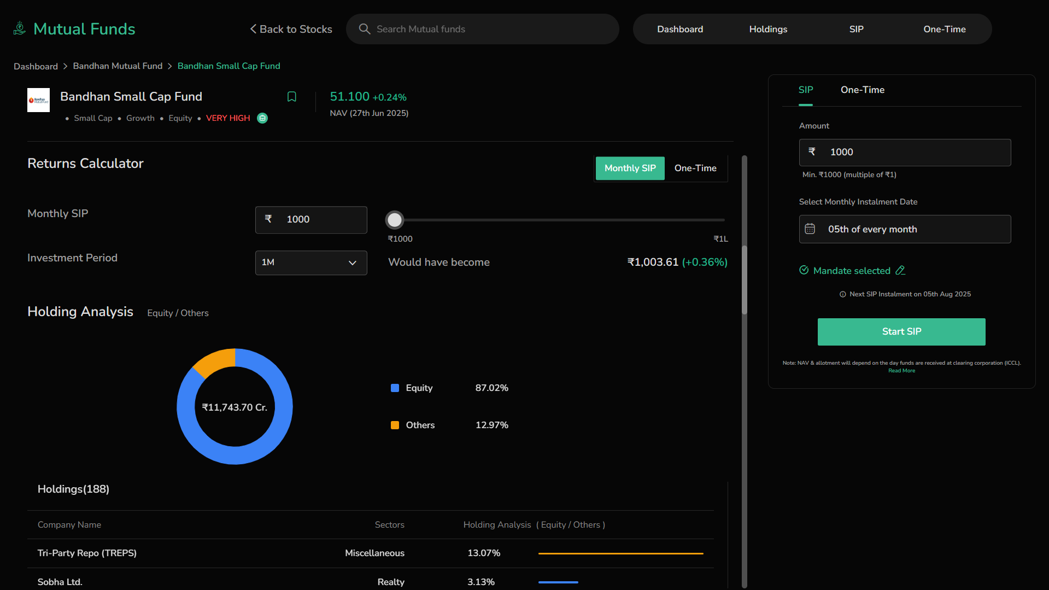Screen dimensions: 1049x590
Task: Click Dashboard in the breadcrumb
Action: 36,66
